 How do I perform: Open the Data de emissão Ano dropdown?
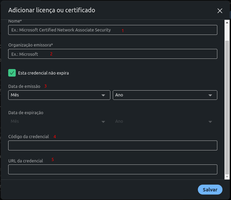point(165,95)
